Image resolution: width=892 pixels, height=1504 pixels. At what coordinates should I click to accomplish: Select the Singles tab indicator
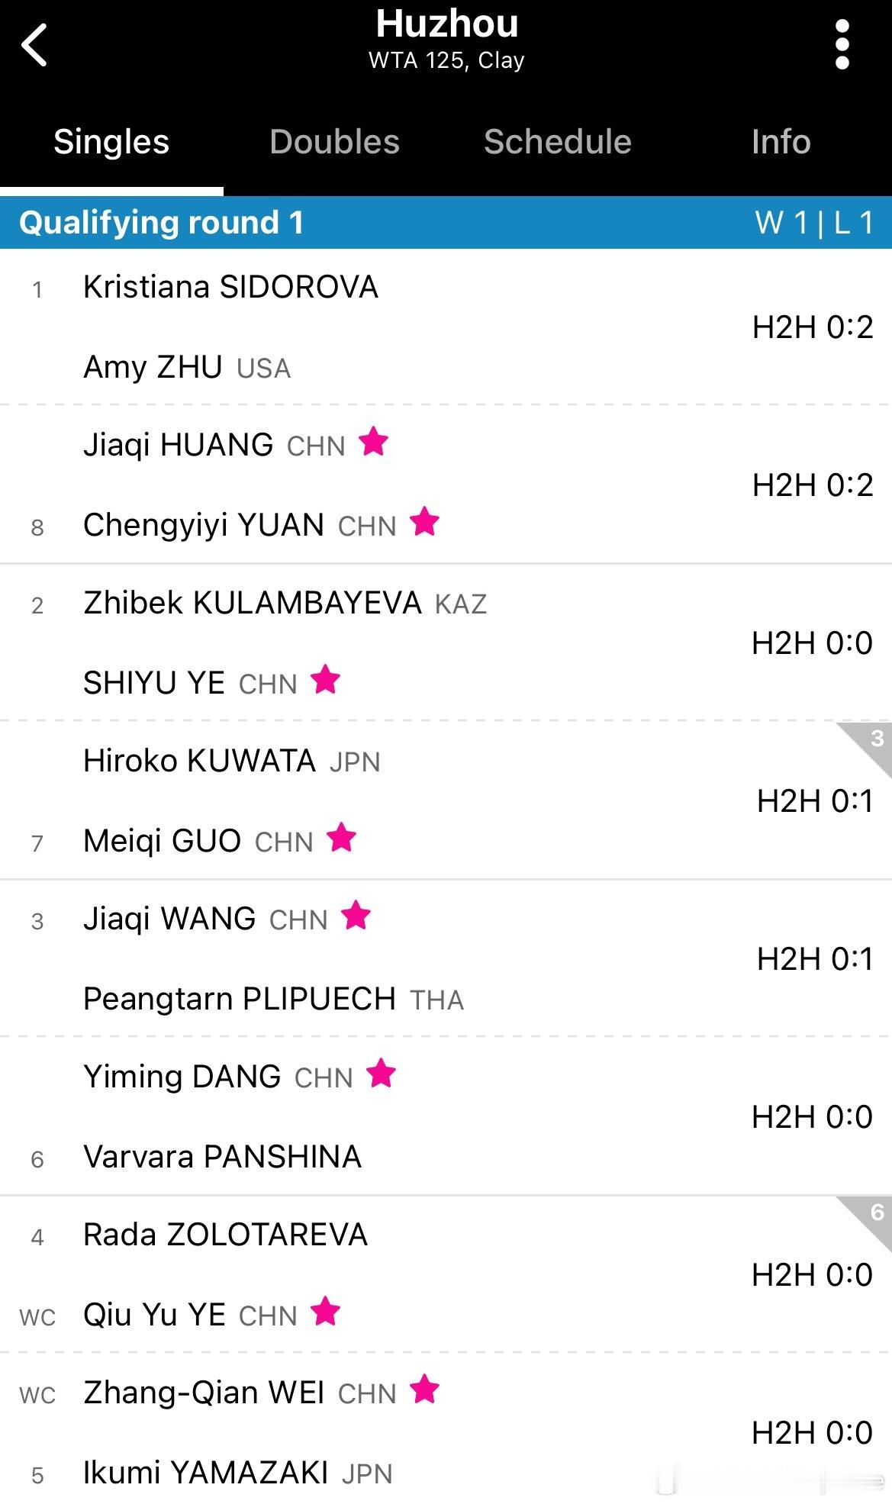tap(111, 142)
